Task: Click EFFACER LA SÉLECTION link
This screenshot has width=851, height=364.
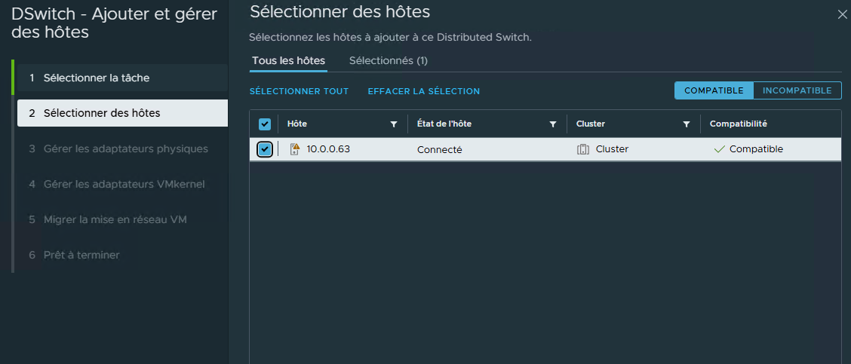Action: (423, 91)
